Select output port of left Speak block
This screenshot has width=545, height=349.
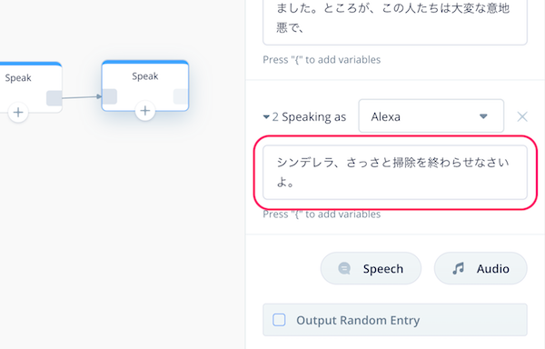(54, 98)
